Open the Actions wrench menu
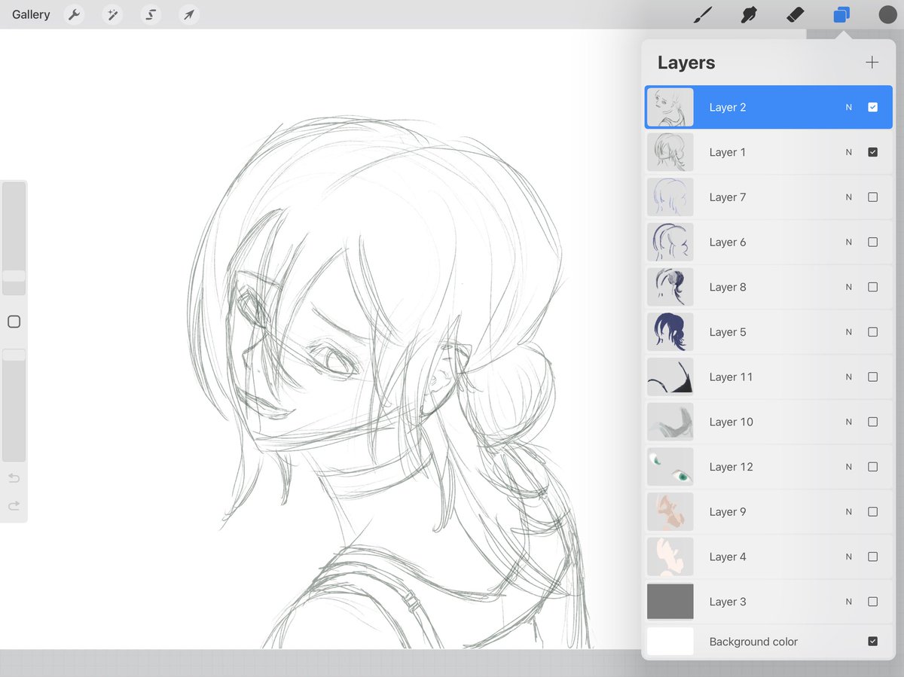Image resolution: width=904 pixels, height=677 pixels. pos(74,14)
